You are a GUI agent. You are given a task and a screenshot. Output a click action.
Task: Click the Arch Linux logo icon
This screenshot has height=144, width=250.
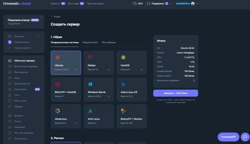click(x=90, y=111)
